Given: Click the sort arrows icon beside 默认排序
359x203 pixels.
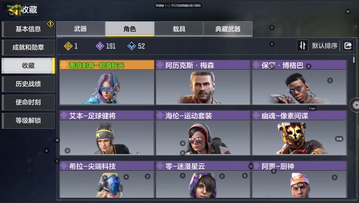Looking at the screenshot, I should point(302,46).
